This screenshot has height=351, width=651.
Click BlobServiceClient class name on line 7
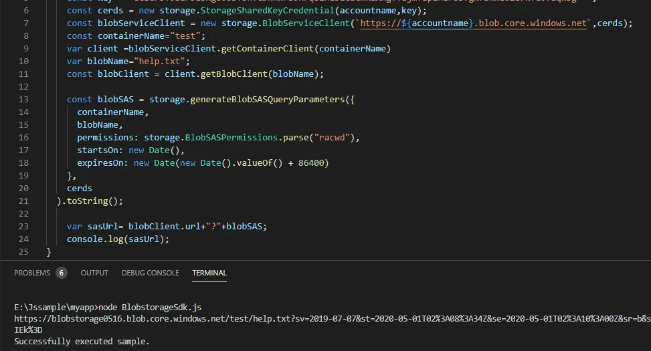[306, 23]
